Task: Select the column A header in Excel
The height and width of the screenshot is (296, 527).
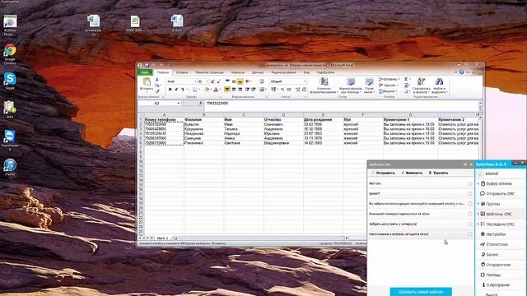Action: coord(164,115)
